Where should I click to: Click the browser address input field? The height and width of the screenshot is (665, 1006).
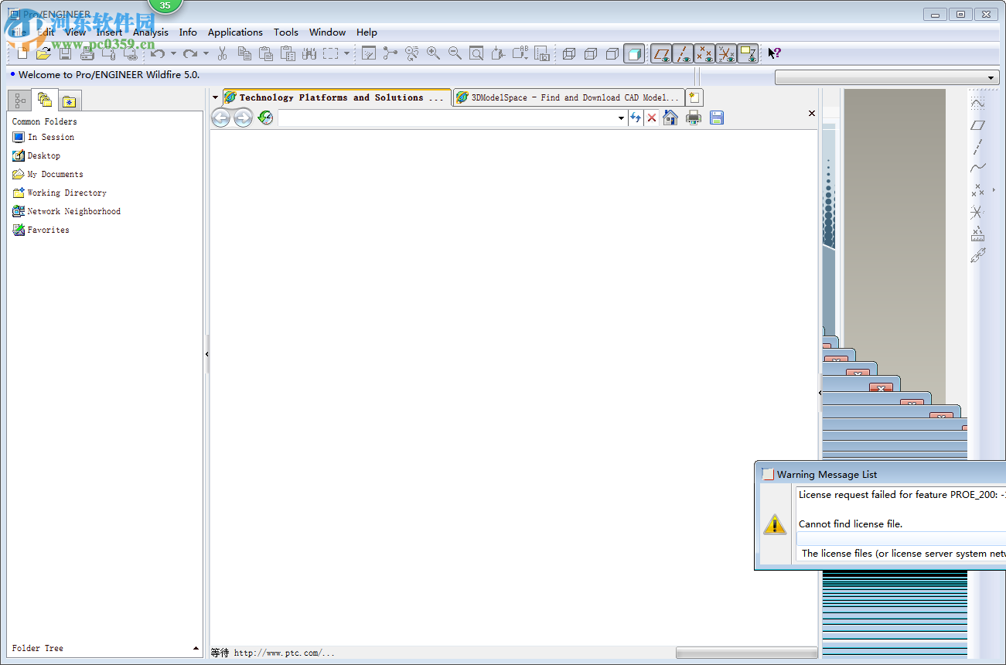(448, 118)
